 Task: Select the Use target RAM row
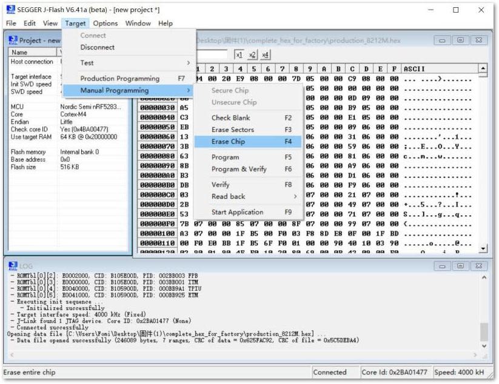69,137
